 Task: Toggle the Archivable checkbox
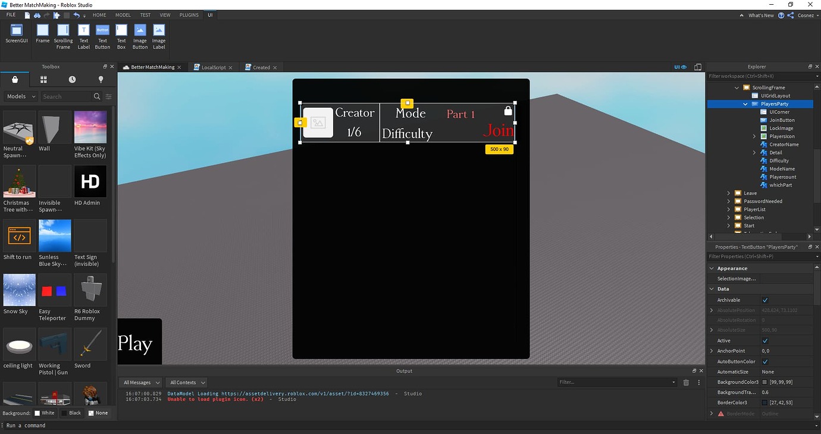pyautogui.click(x=765, y=300)
